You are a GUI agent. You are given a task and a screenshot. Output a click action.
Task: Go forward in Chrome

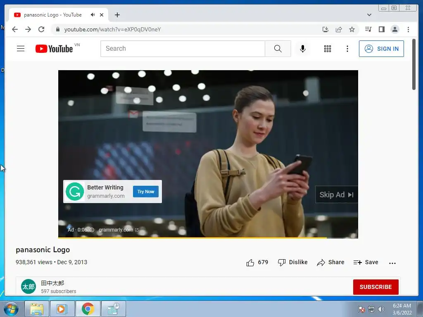pos(28,29)
